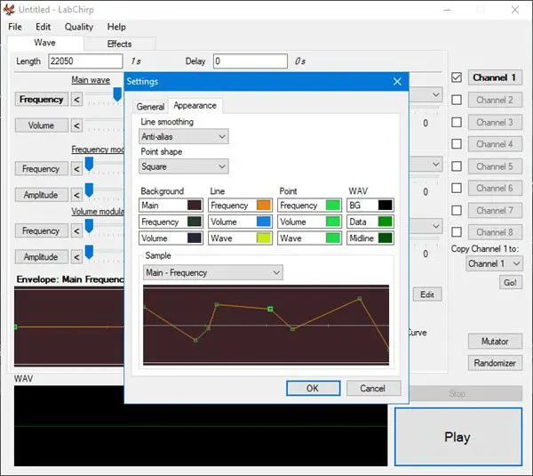Viewport: 533px width, 476px height.
Task: Open the Quality menu
Action: [x=79, y=27]
